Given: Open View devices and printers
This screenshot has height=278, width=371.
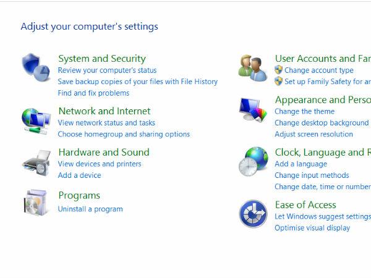Looking at the screenshot, I should click(100, 164).
